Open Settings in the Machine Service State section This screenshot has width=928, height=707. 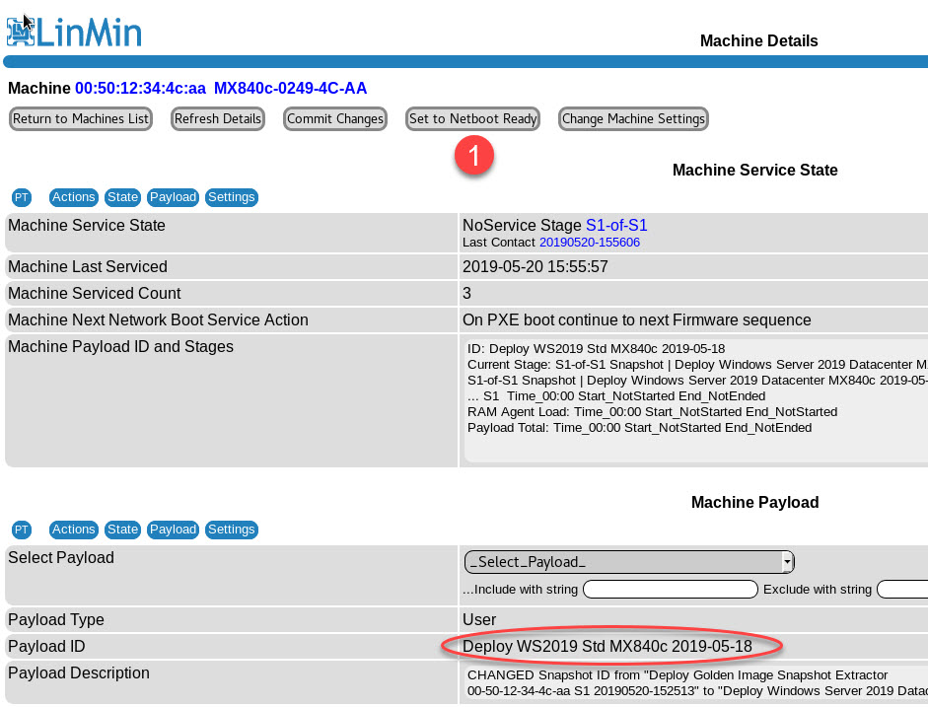[232, 197]
